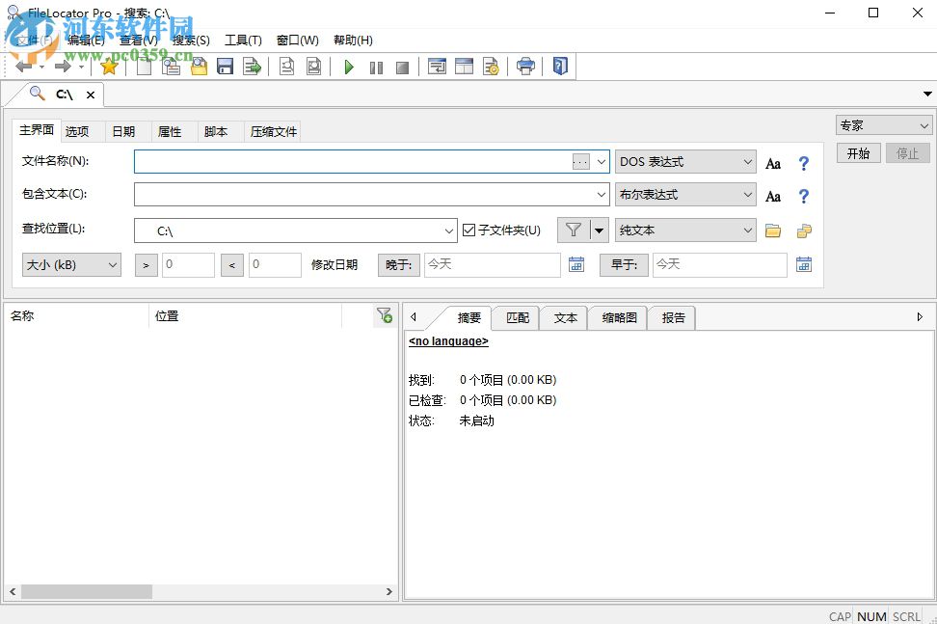Open the 布尔表达式 dropdown

[685, 194]
